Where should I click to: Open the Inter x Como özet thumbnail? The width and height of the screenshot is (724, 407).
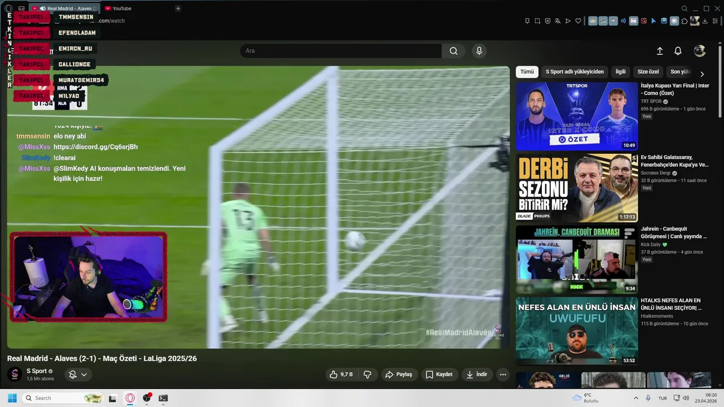pos(577,116)
